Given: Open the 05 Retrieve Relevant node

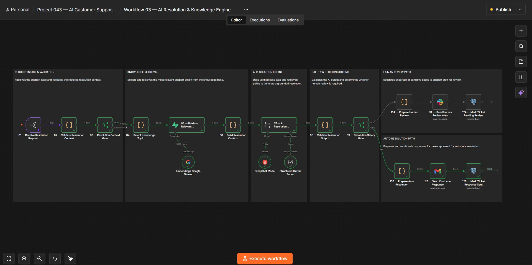Looking at the screenshot, I should pos(187,125).
